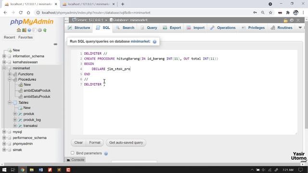Expand Functions under minimarket

pos(10,74)
